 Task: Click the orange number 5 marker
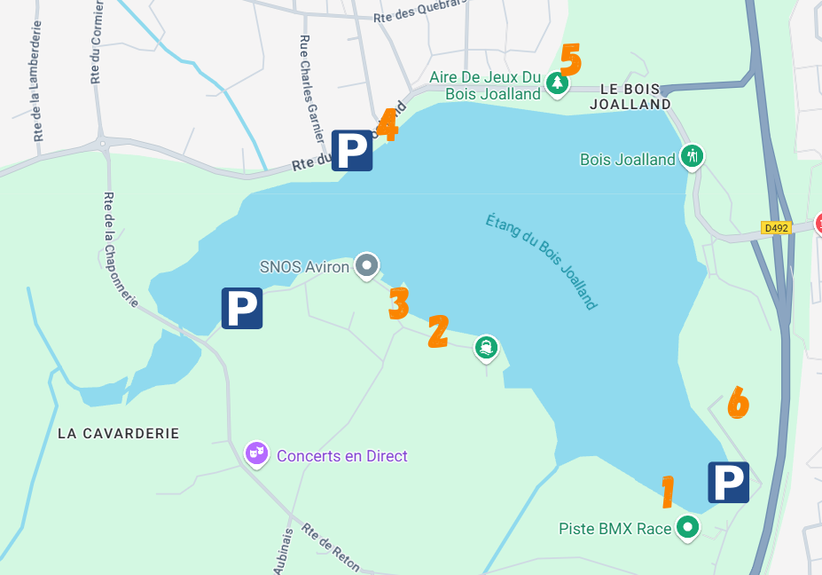571,59
